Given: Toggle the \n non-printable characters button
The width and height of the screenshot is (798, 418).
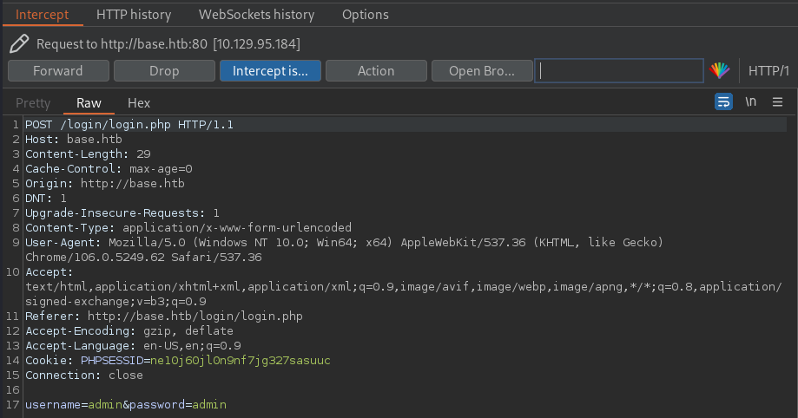Looking at the screenshot, I should (750, 101).
